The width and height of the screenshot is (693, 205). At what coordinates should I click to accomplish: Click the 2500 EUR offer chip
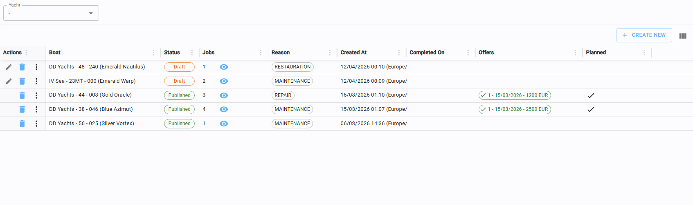(x=515, y=109)
